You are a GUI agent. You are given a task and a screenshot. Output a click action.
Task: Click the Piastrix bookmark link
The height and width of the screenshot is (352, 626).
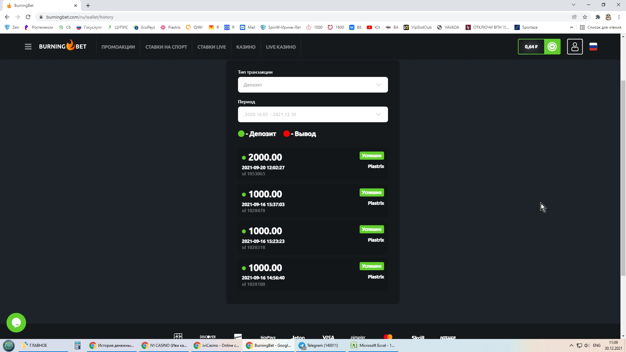[171, 27]
